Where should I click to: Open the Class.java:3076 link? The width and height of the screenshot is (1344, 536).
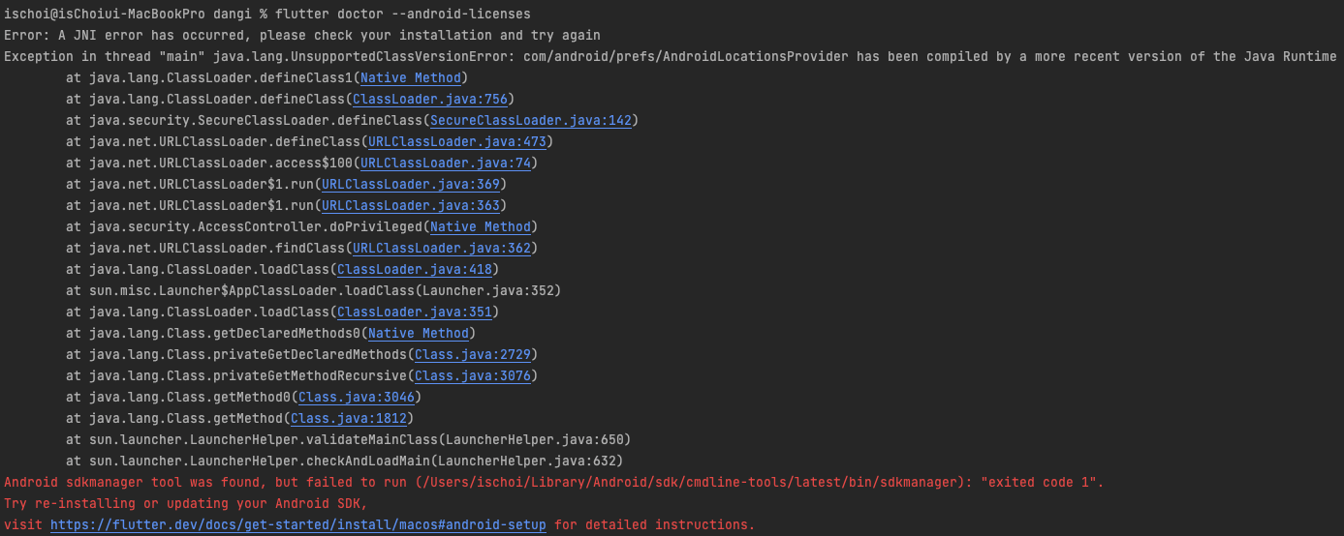[x=473, y=375]
